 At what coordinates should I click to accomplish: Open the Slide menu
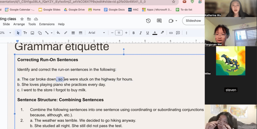coord(6,24)
